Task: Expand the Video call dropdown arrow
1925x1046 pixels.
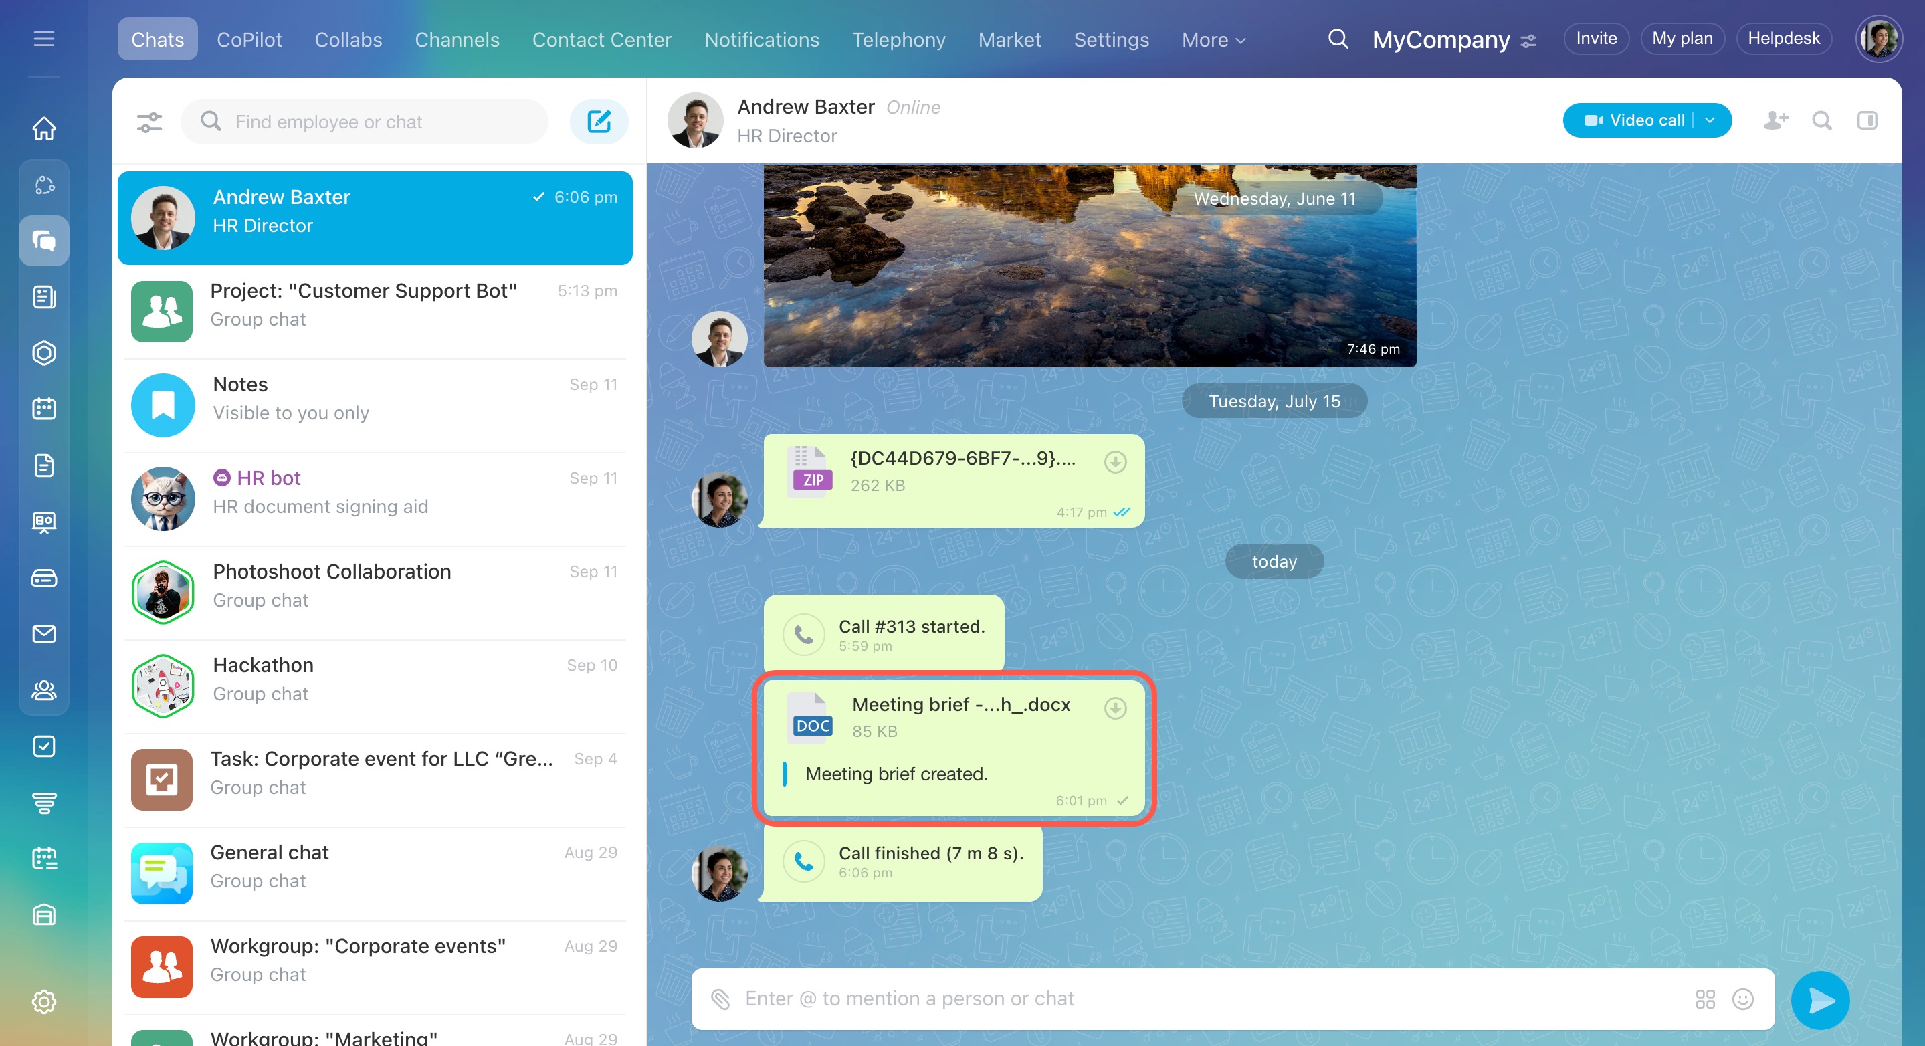Action: pos(1710,120)
